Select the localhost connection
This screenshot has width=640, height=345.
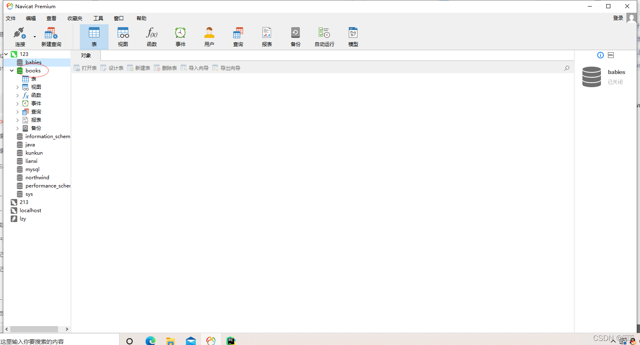pyautogui.click(x=30, y=211)
